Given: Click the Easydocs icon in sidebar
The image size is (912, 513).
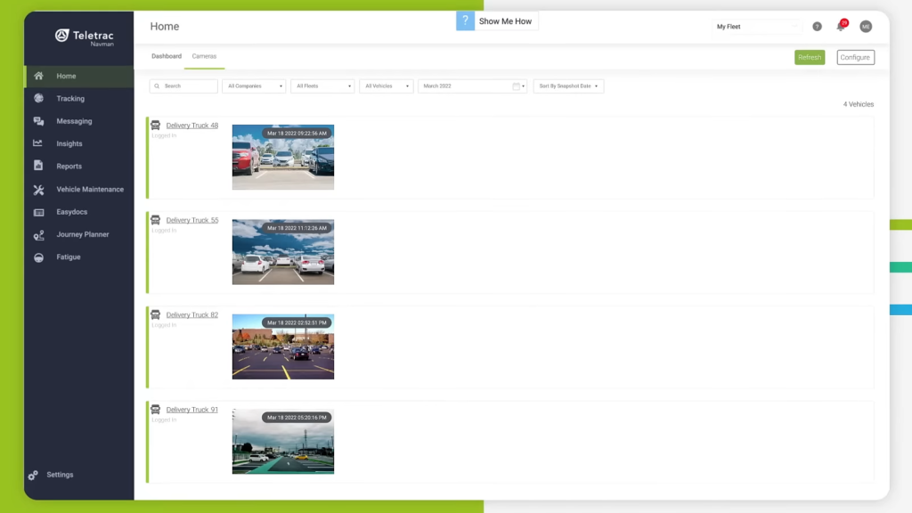Looking at the screenshot, I should point(38,212).
